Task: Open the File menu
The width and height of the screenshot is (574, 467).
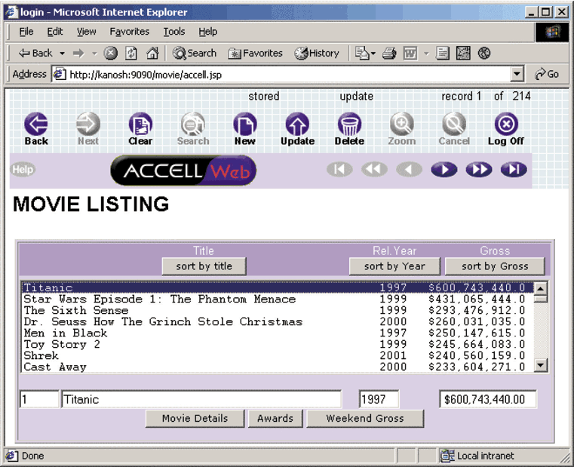Action: (x=26, y=32)
